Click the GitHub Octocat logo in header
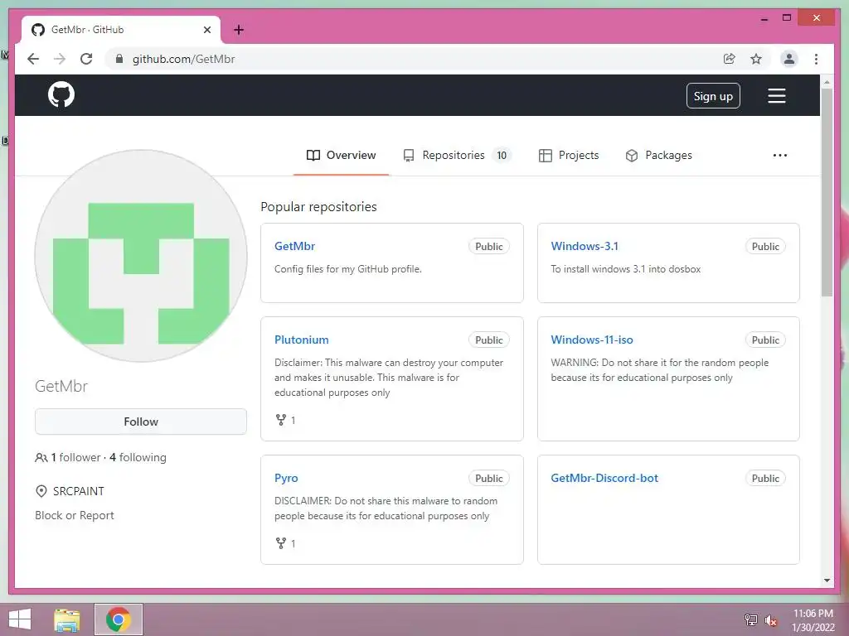The height and width of the screenshot is (636, 849). [x=61, y=94]
